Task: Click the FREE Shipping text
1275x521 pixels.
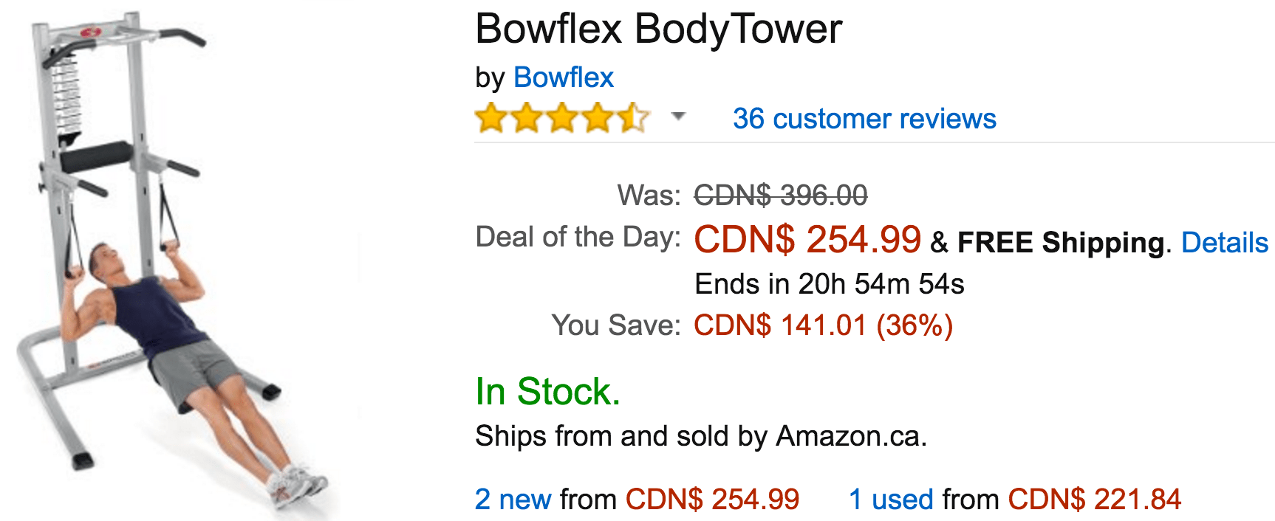Action: 1061,242
